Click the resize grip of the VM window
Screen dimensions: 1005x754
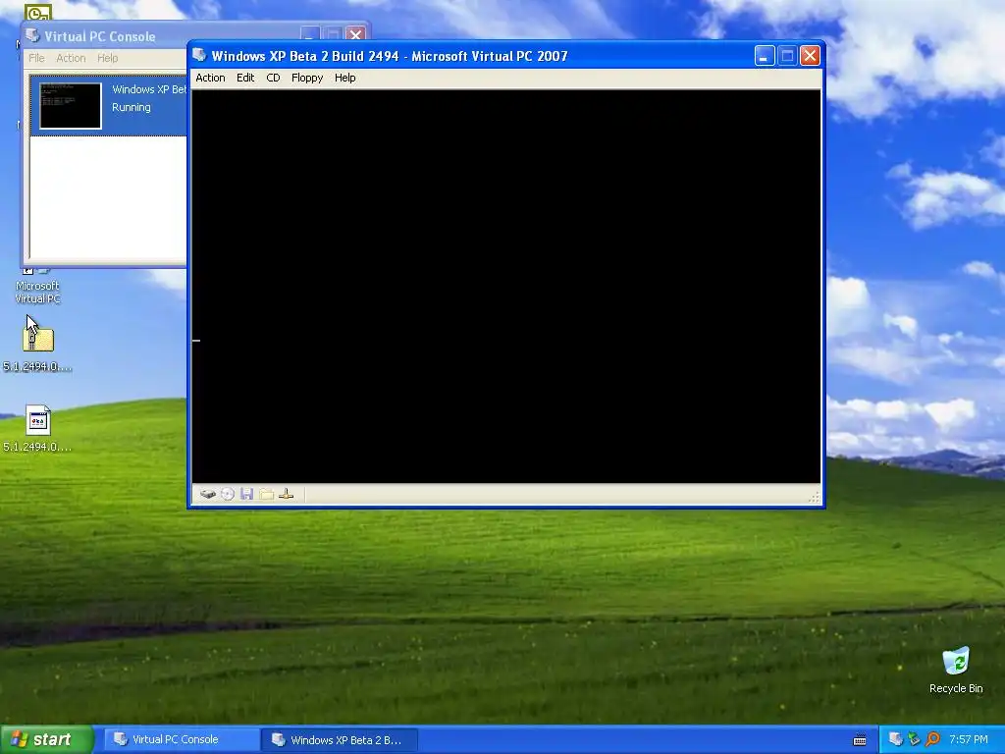(x=815, y=498)
